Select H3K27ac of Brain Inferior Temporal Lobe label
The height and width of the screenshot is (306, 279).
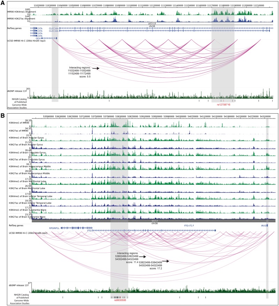pos(30,203)
